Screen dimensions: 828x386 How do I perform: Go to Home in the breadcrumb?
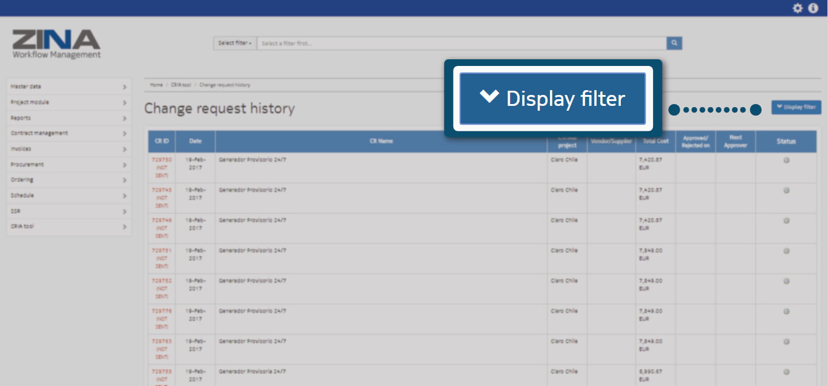[156, 85]
